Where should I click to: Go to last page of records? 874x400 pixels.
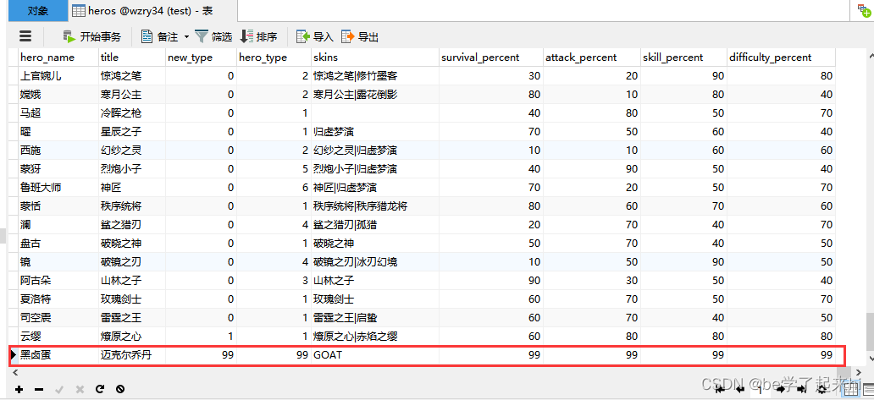coord(801,390)
